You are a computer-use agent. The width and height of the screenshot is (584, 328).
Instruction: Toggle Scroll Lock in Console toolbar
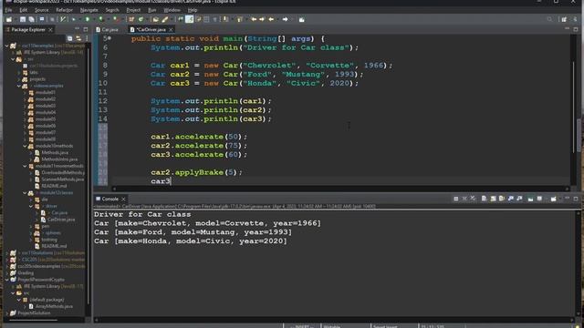[493, 199]
